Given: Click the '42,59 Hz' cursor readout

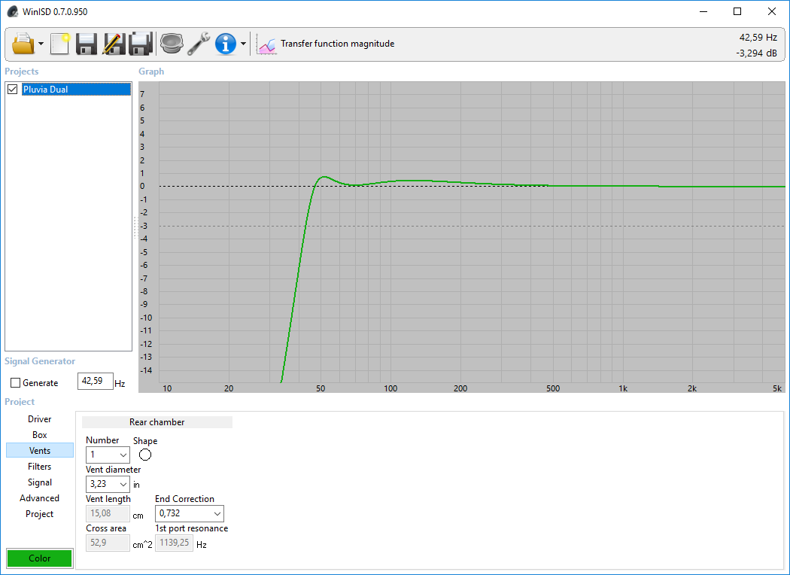Looking at the screenshot, I should pos(758,38).
